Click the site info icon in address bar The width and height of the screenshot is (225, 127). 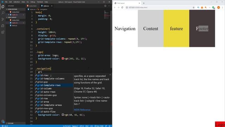point(127,7)
